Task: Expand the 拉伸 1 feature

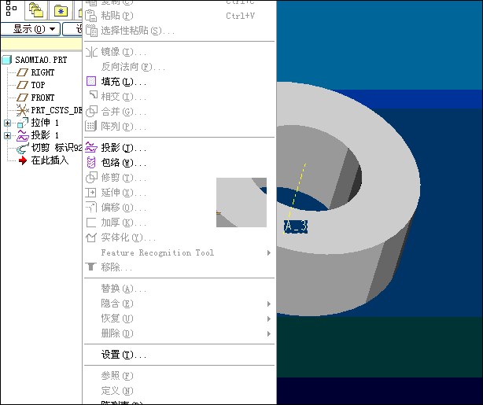Action: pyautogui.click(x=7, y=123)
